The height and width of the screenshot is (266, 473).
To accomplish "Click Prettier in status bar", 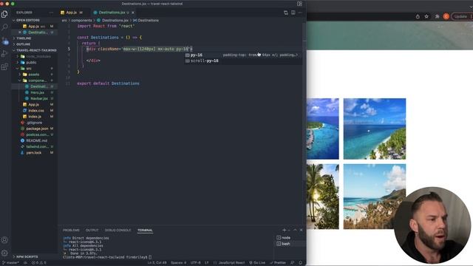I will click(x=278, y=263).
